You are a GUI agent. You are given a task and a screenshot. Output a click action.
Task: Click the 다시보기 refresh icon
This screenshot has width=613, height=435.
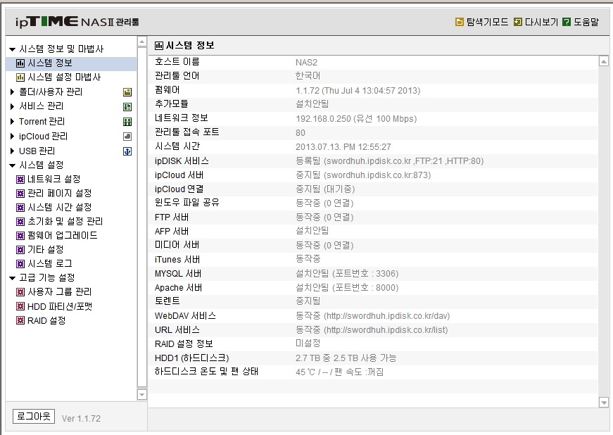pos(517,22)
